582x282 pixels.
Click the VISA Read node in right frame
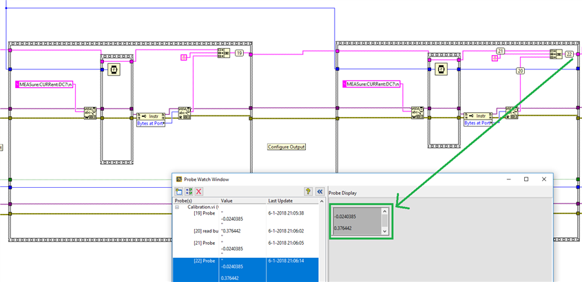click(512, 113)
